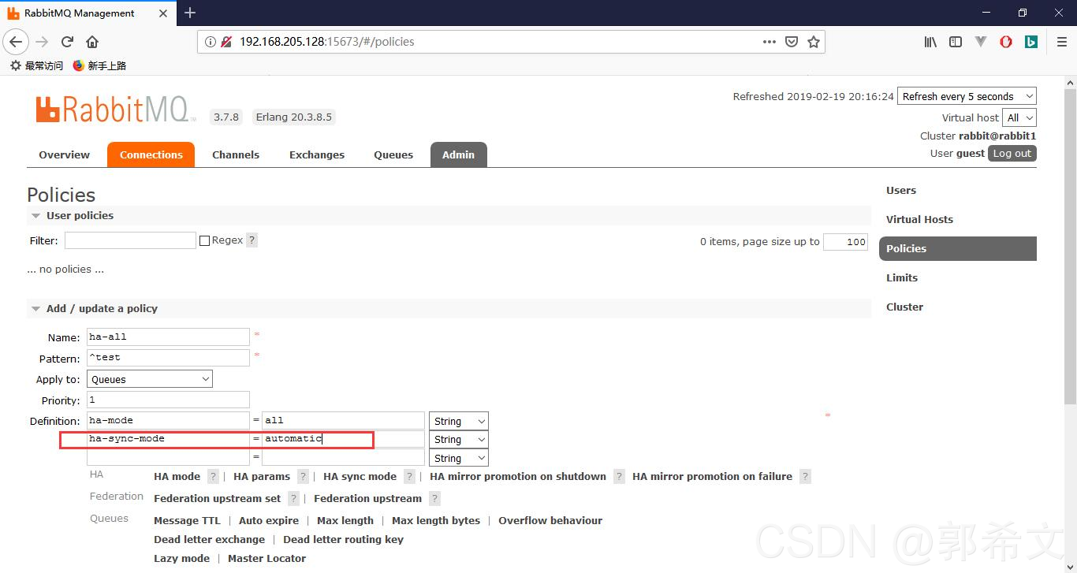Open type dropdown for empty definition row
The image size is (1077, 573).
[x=459, y=458]
